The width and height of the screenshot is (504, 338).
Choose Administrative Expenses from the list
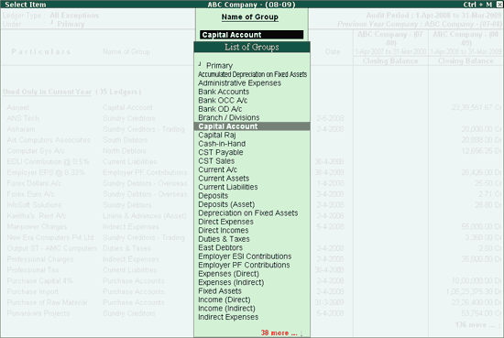[239, 82]
